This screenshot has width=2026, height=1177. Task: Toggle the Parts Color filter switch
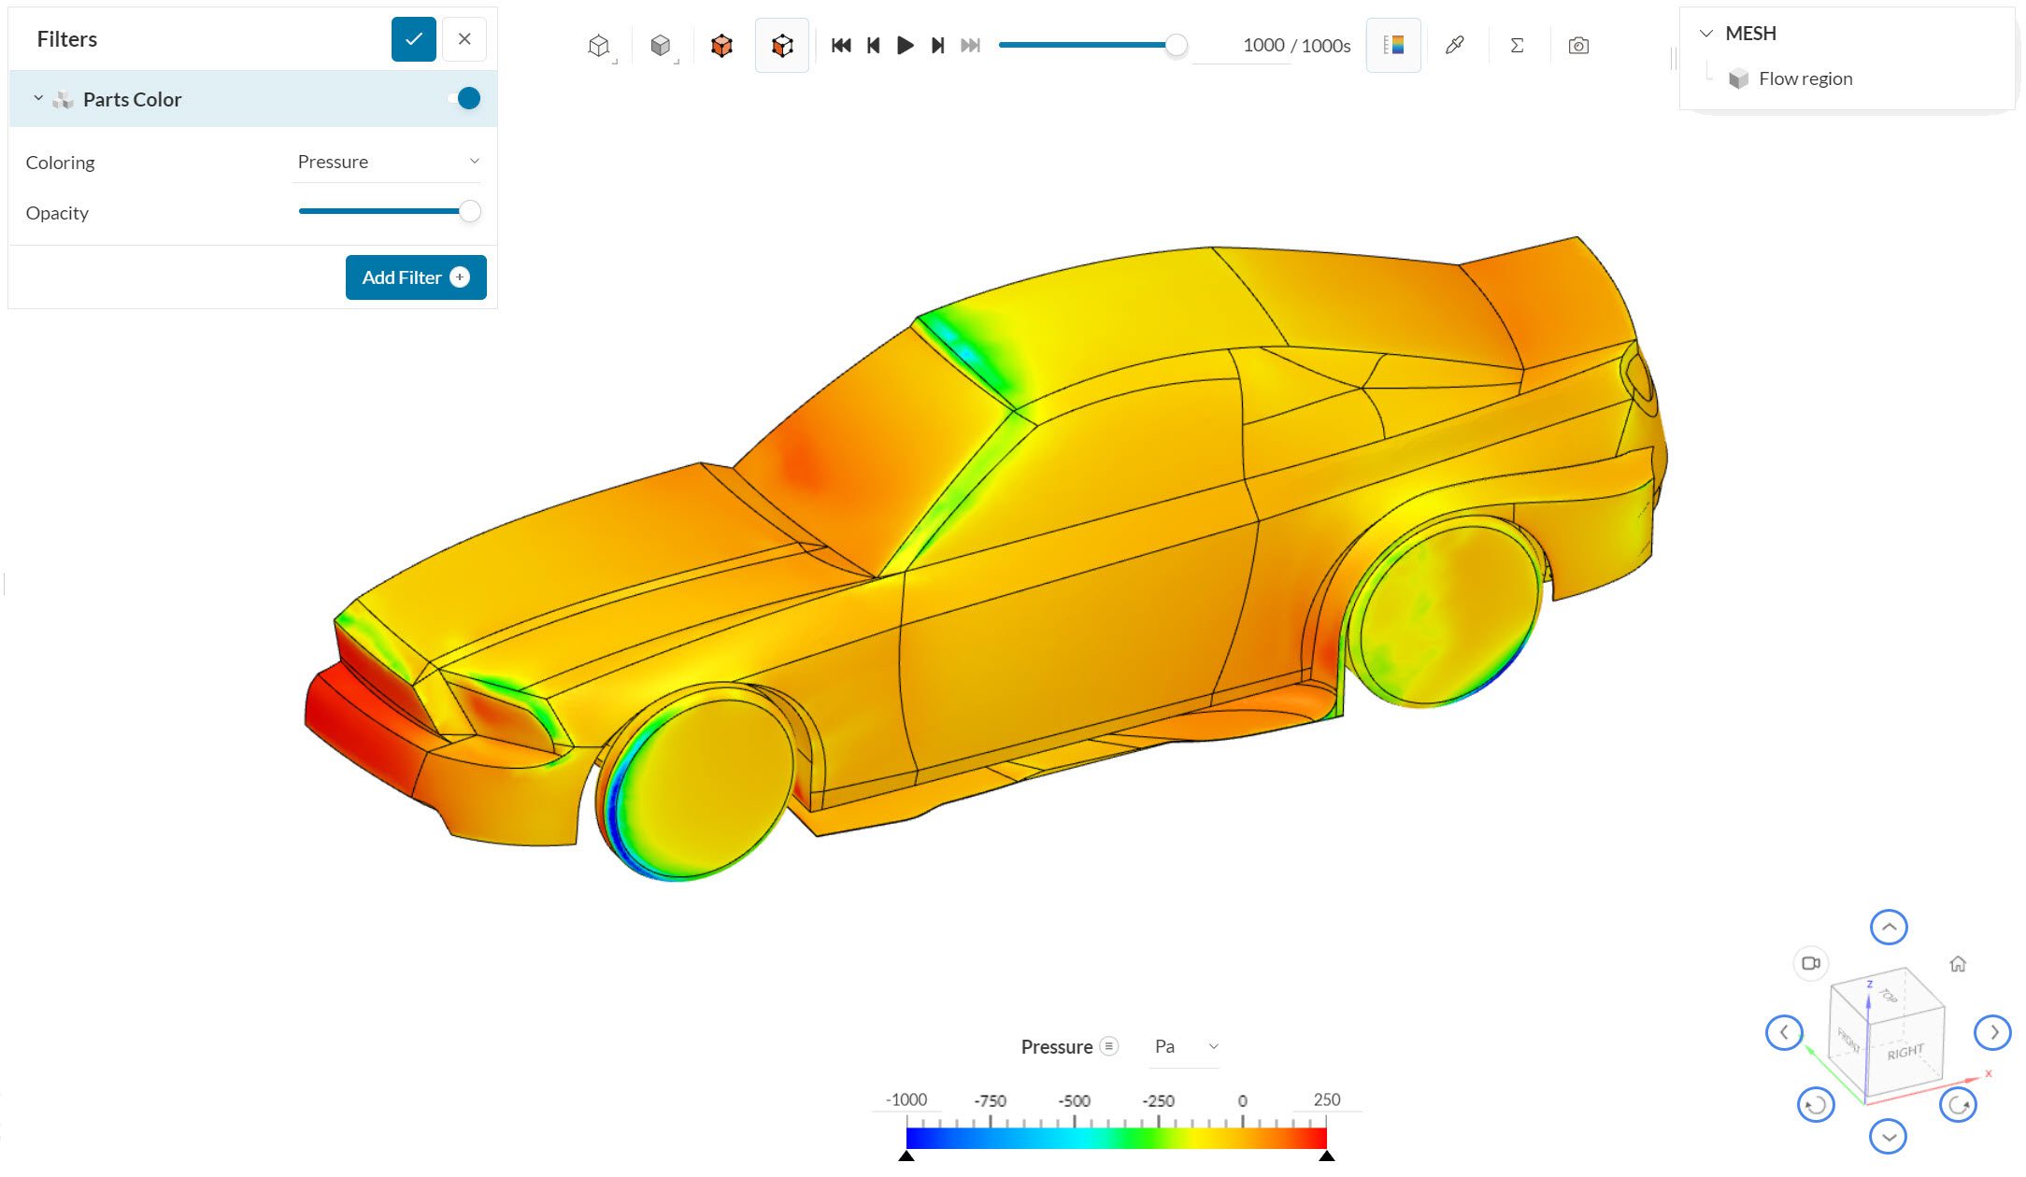pyautogui.click(x=465, y=99)
